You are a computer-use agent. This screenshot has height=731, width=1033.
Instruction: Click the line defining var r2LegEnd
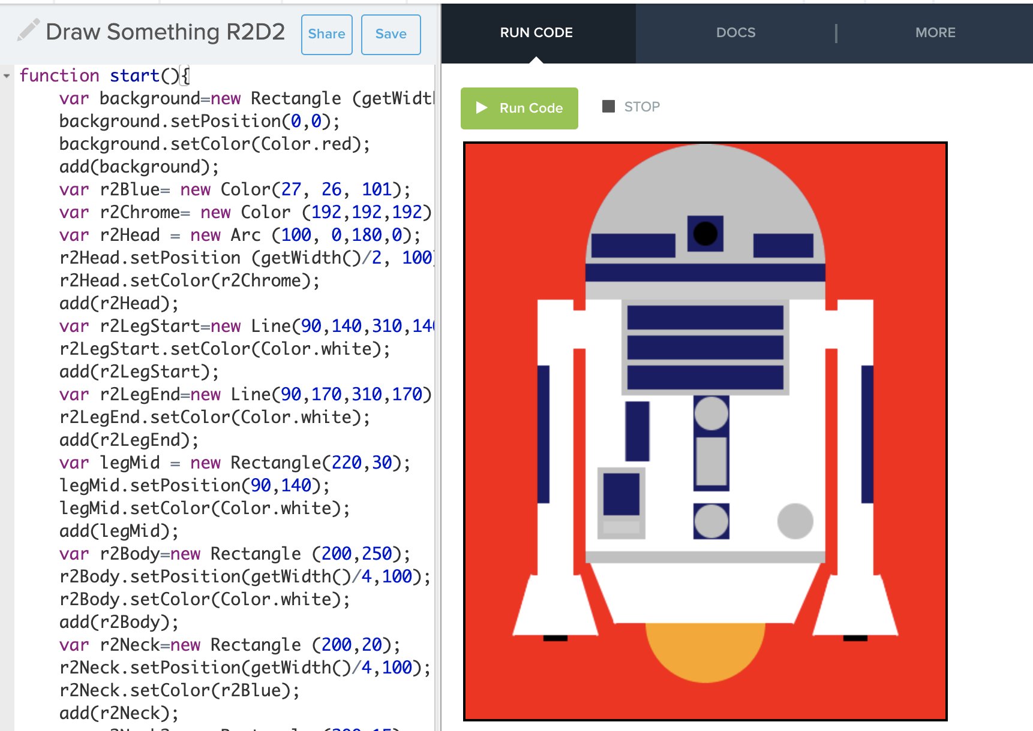pyautogui.click(x=245, y=394)
